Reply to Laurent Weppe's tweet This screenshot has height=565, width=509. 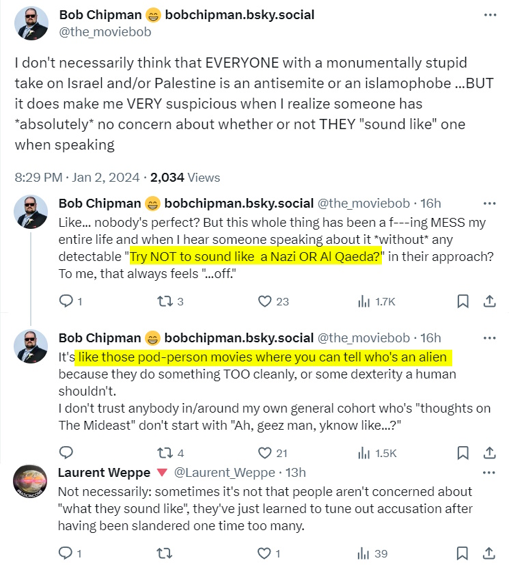pyautogui.click(x=66, y=553)
